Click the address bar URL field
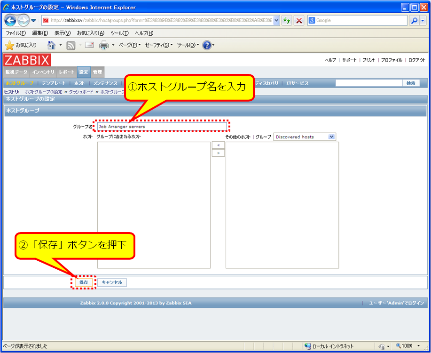The width and height of the screenshot is (431, 353). tap(158, 20)
